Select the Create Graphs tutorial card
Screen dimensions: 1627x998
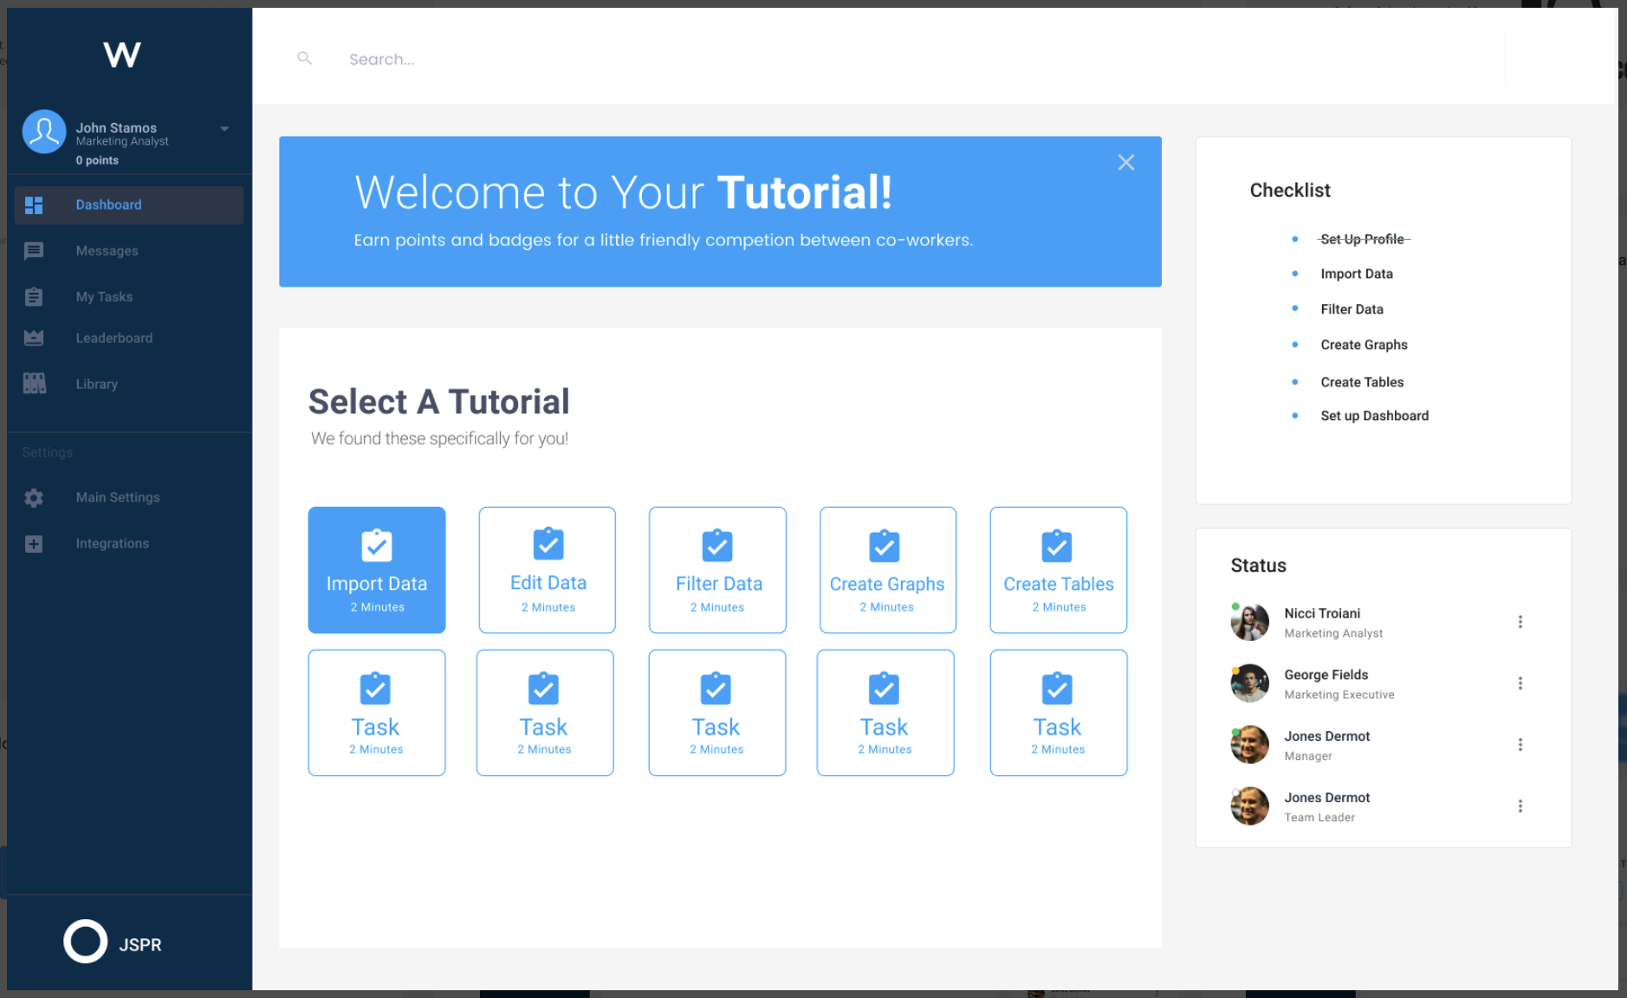click(x=888, y=570)
